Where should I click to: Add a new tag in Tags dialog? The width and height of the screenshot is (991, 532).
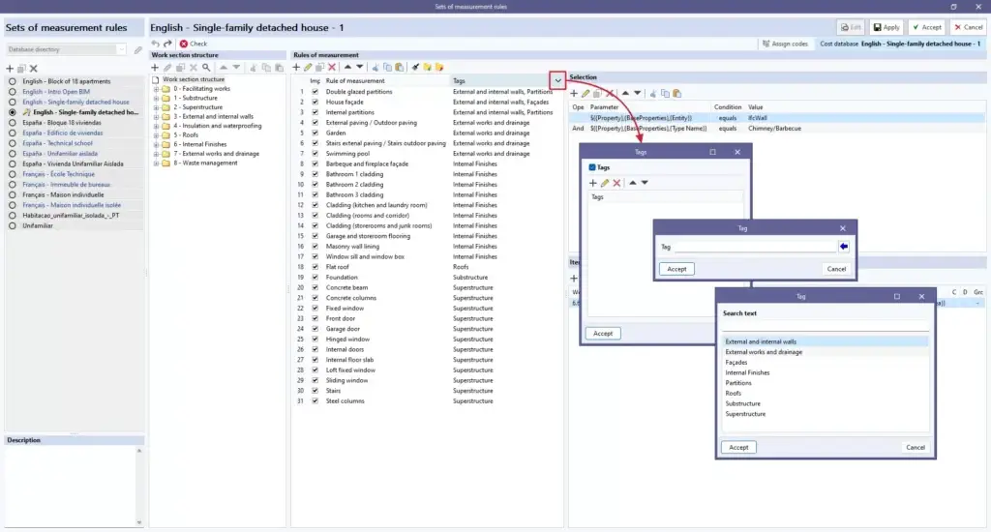pyautogui.click(x=593, y=183)
